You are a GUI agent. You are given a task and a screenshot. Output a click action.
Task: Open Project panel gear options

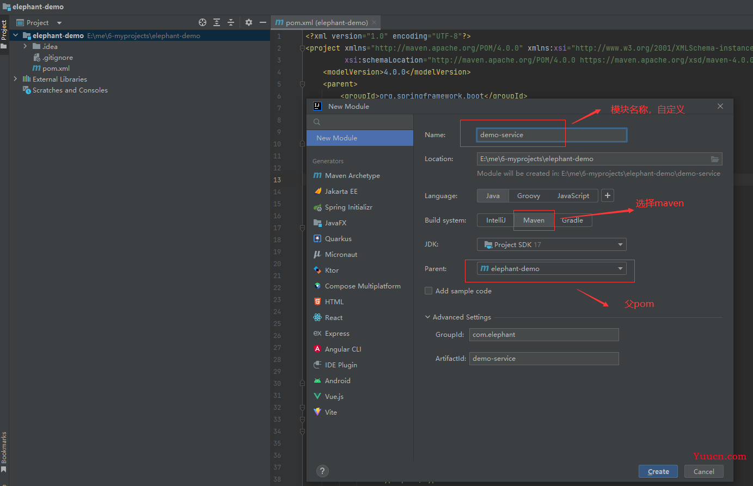coord(249,22)
